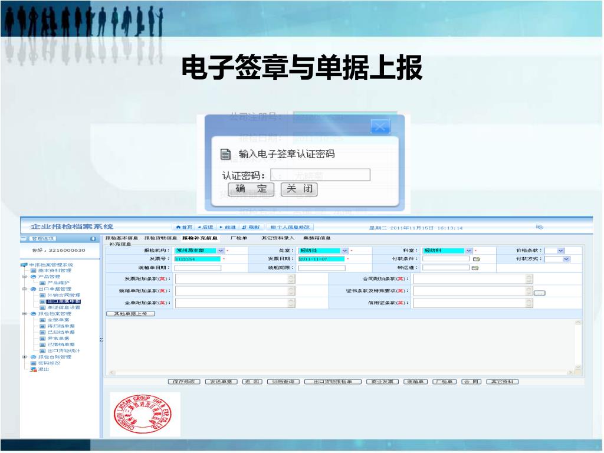Click the 发票日期 date field
604x453 pixels.
pos(321,260)
